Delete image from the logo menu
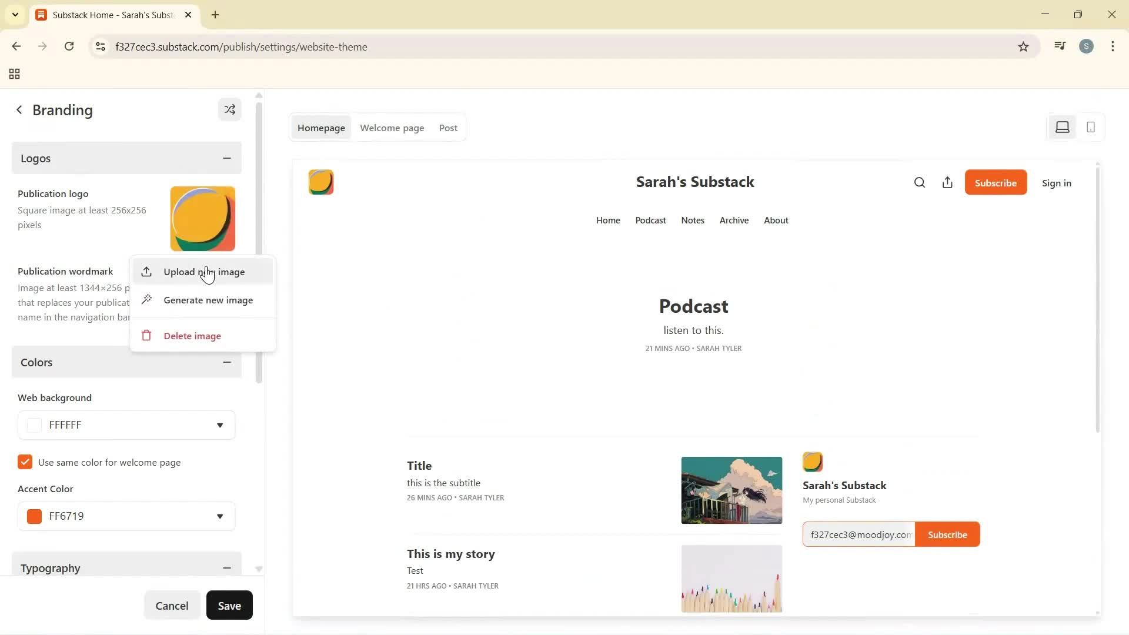 pyautogui.click(x=192, y=336)
